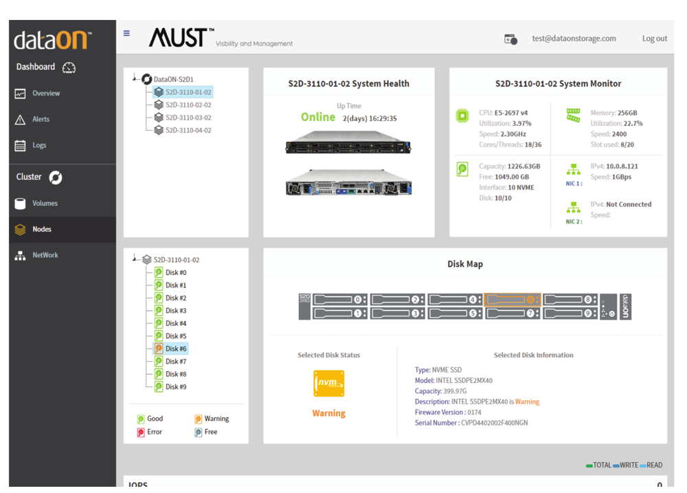Screen dimensions: 687x493
Task: Click the rear view server image
Action: tap(348, 182)
